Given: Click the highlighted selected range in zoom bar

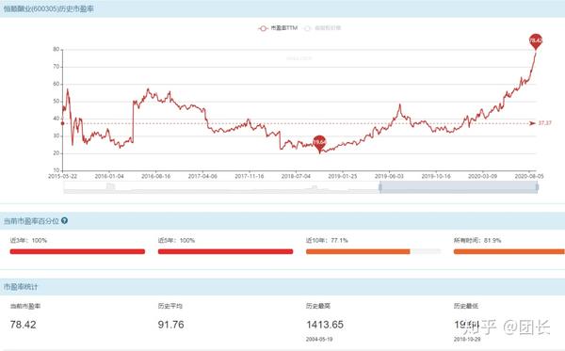Looking at the screenshot, I should (459, 187).
